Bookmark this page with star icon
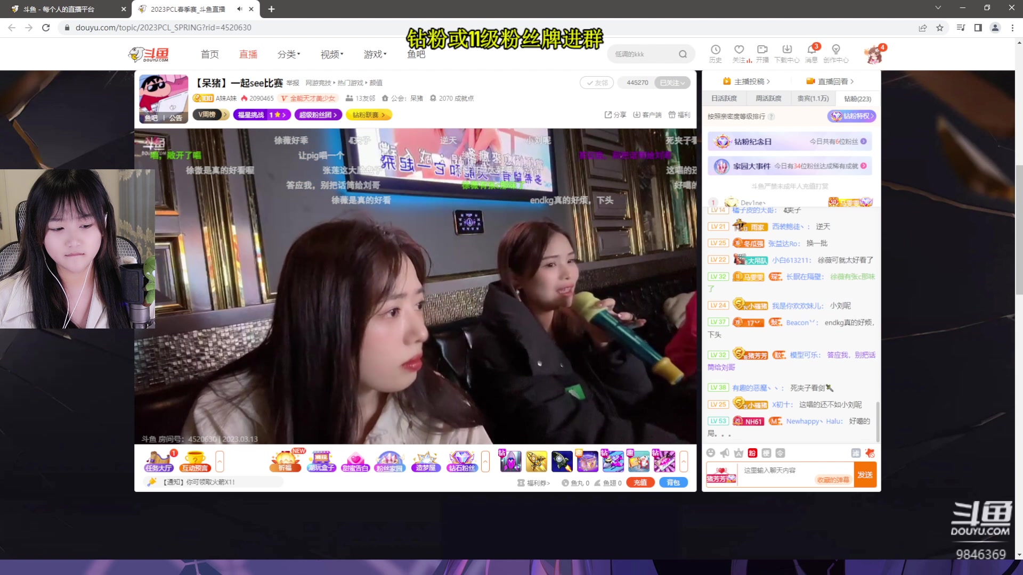Screen dimensions: 1023x575 coord(940,28)
